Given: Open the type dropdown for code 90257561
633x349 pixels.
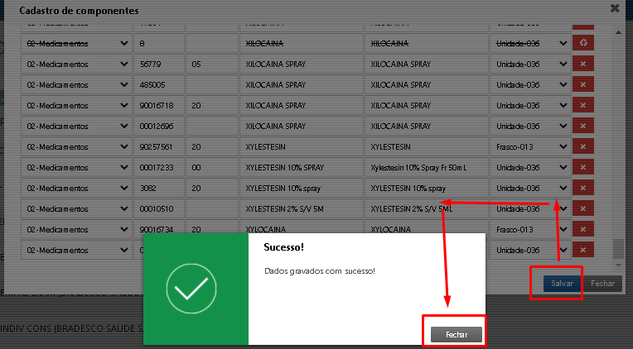Looking at the screenshot, I should [x=76, y=146].
